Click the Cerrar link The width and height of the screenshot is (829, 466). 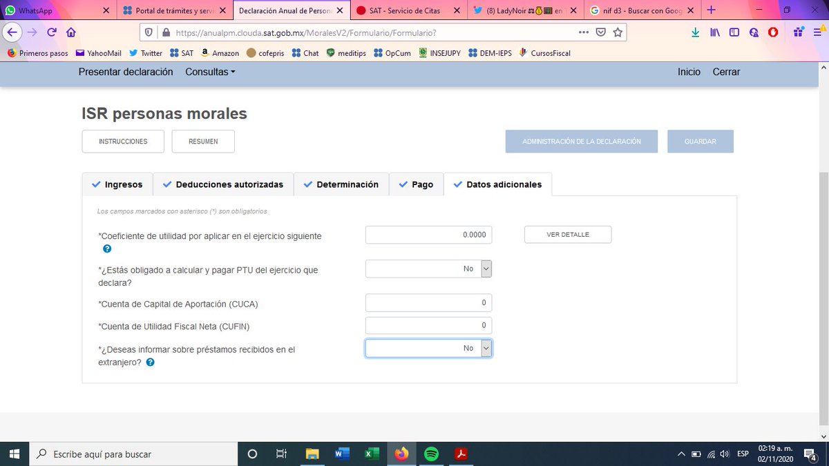click(x=726, y=72)
